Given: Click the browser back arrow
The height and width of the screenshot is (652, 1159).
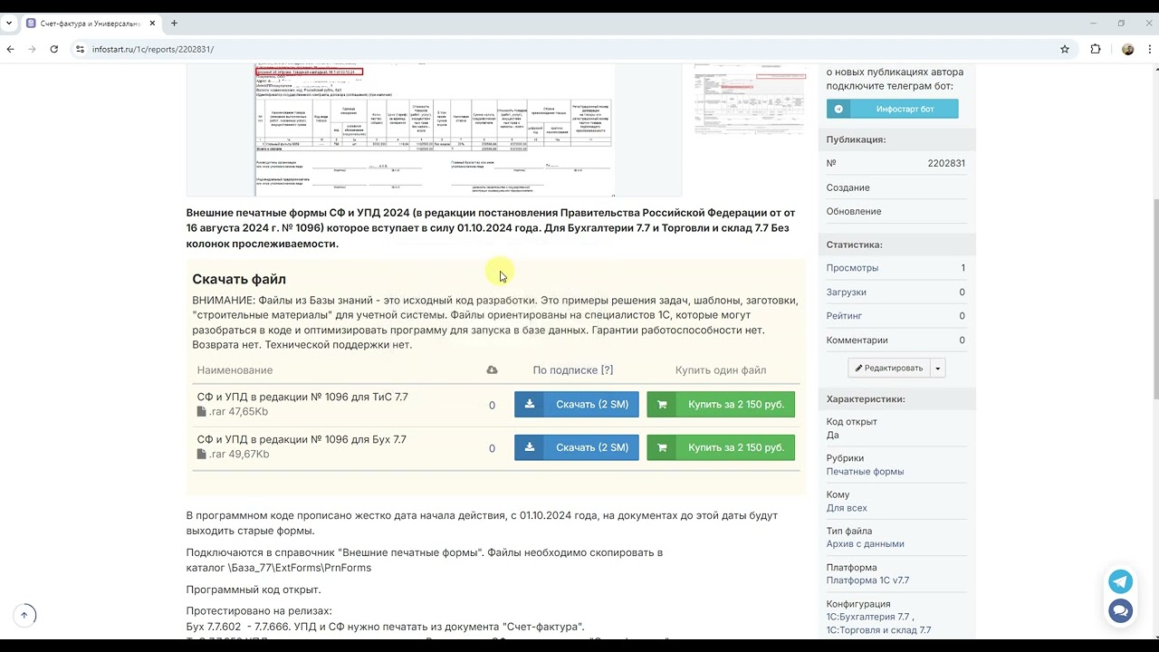Looking at the screenshot, I should [x=11, y=49].
